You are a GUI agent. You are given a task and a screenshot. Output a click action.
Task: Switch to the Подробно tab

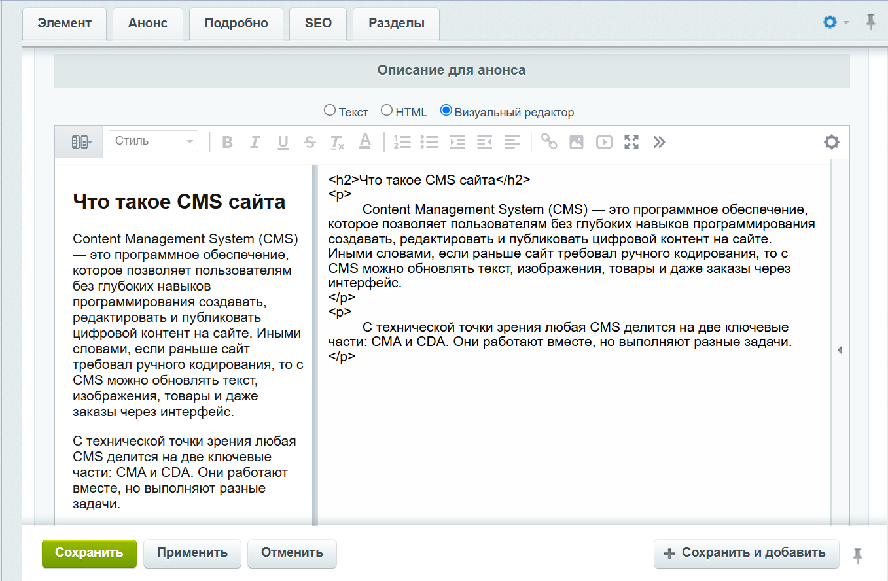pyautogui.click(x=236, y=24)
